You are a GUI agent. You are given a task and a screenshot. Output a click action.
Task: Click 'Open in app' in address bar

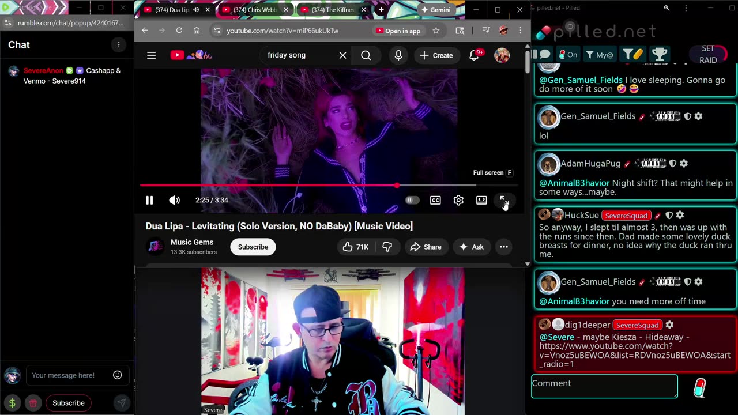(398, 31)
